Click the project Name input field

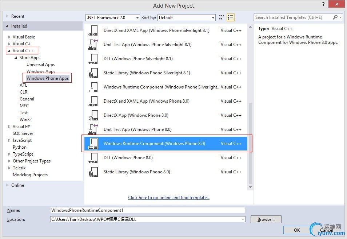[x=148, y=210]
